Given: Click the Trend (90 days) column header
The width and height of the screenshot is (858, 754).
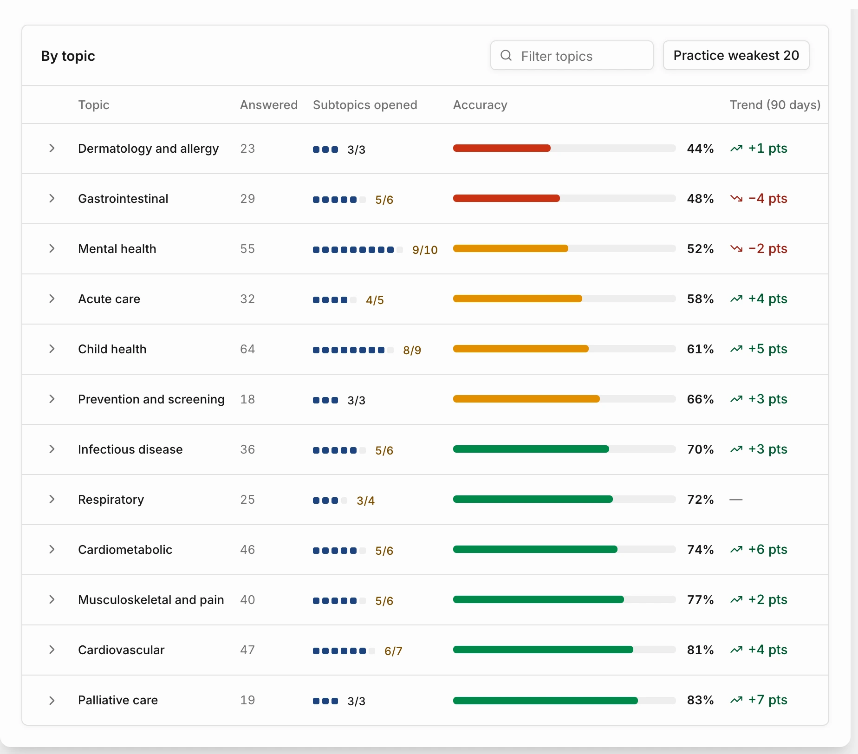Looking at the screenshot, I should [x=775, y=105].
